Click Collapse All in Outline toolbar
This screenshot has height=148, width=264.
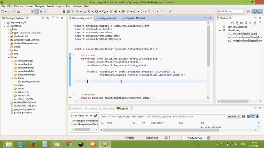[233, 23]
